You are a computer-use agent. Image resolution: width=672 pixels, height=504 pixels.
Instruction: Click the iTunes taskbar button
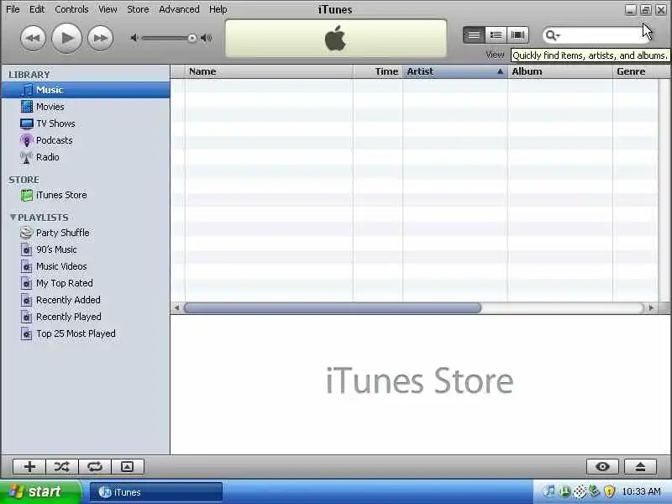tap(156, 492)
